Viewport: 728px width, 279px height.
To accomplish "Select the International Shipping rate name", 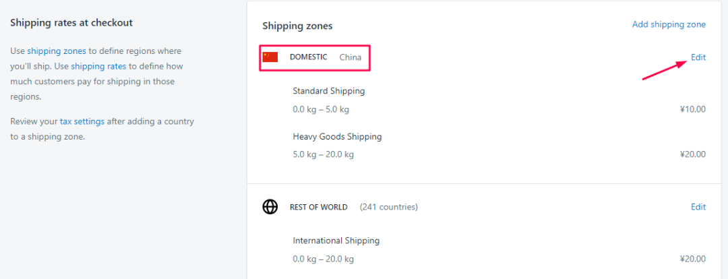I will (x=336, y=241).
